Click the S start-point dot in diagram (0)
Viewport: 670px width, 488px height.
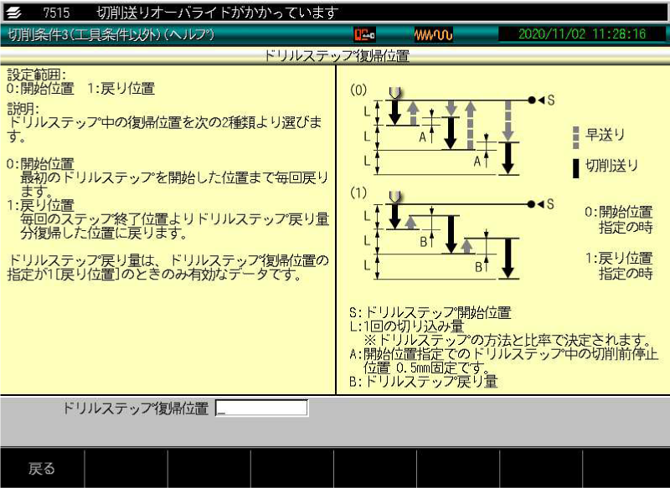532,100
